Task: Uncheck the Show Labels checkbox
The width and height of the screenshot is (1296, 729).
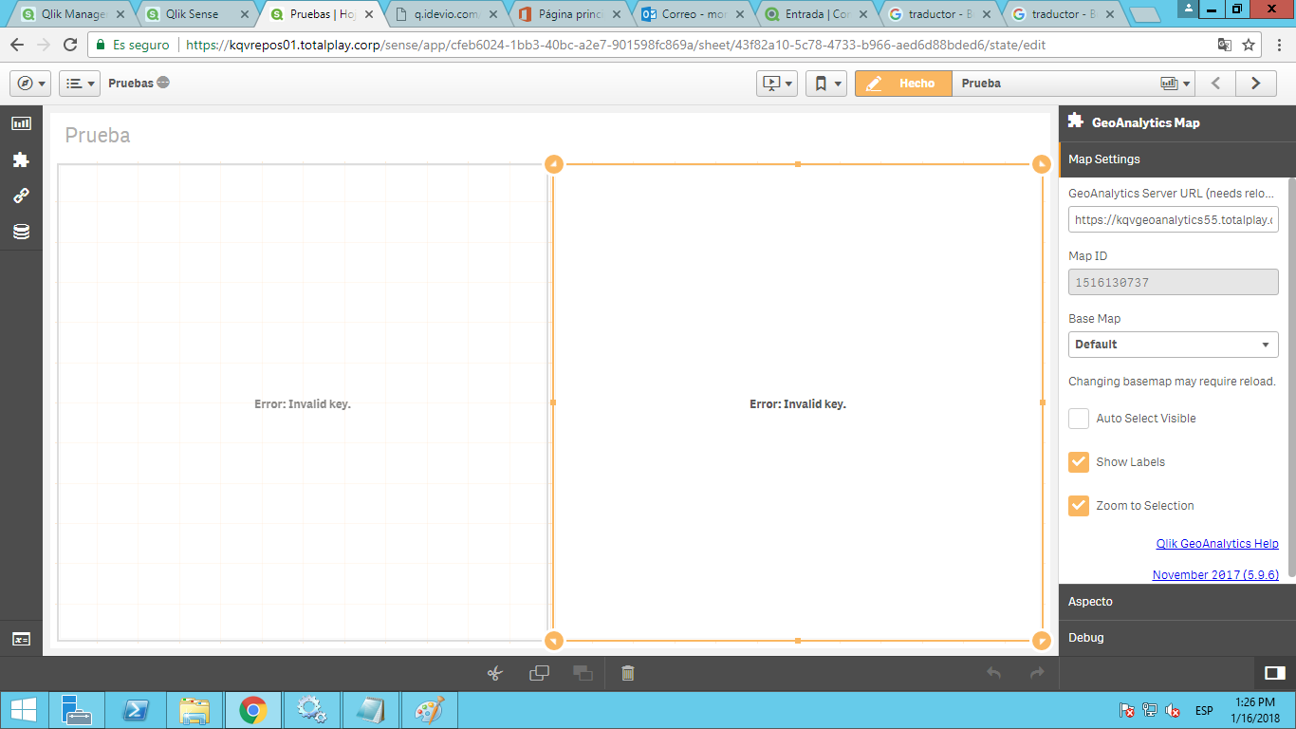Action: pos(1079,462)
